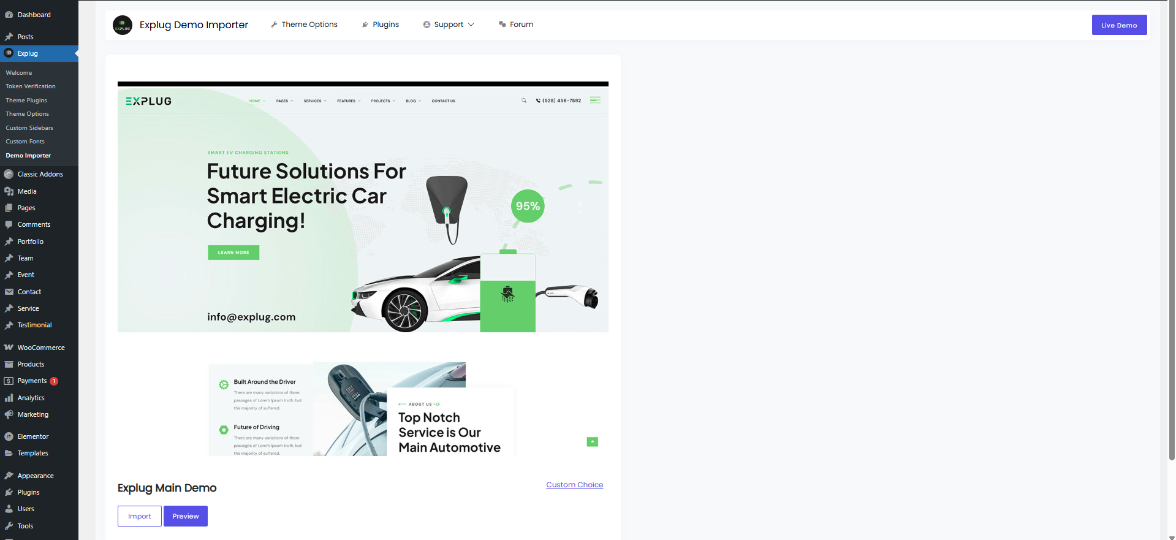Click the Media library icon
The height and width of the screenshot is (540, 1176).
pyautogui.click(x=9, y=191)
